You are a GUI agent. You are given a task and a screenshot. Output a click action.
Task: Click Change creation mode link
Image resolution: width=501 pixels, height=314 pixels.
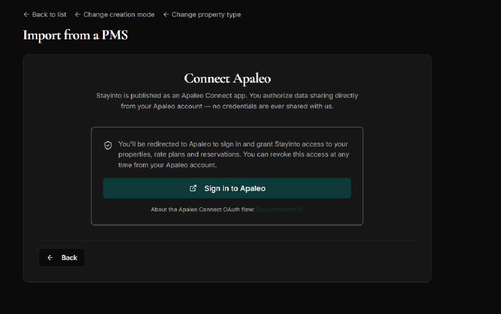point(115,15)
